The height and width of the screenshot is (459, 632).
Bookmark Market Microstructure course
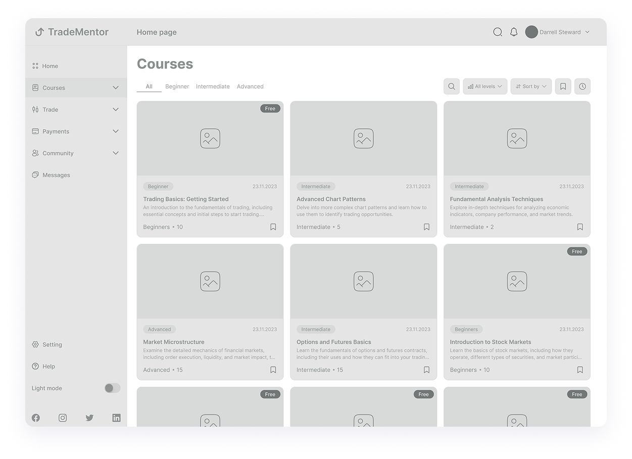(273, 370)
